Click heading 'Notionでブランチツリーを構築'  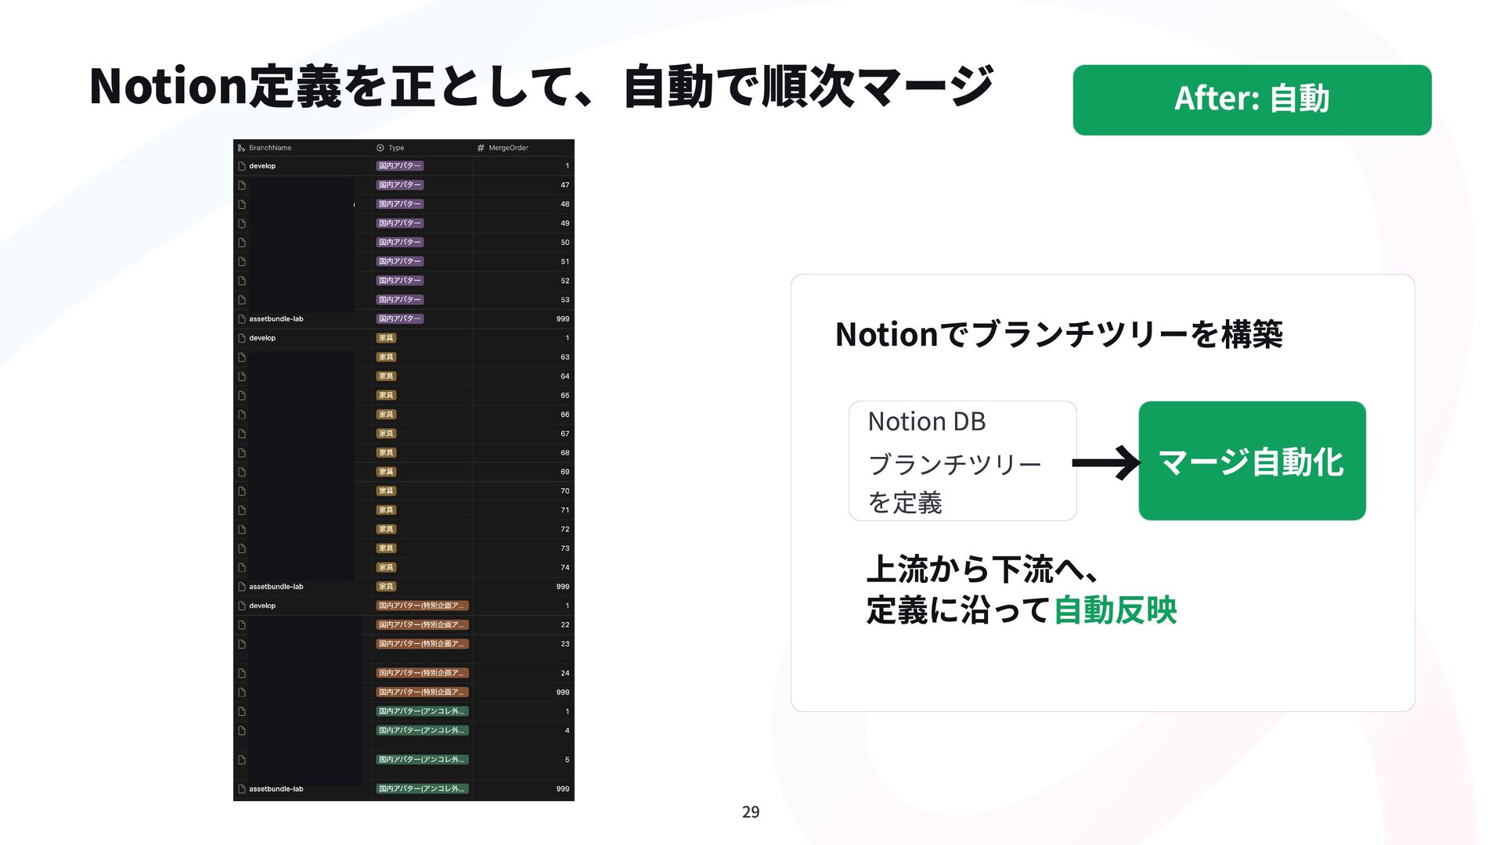(1059, 334)
